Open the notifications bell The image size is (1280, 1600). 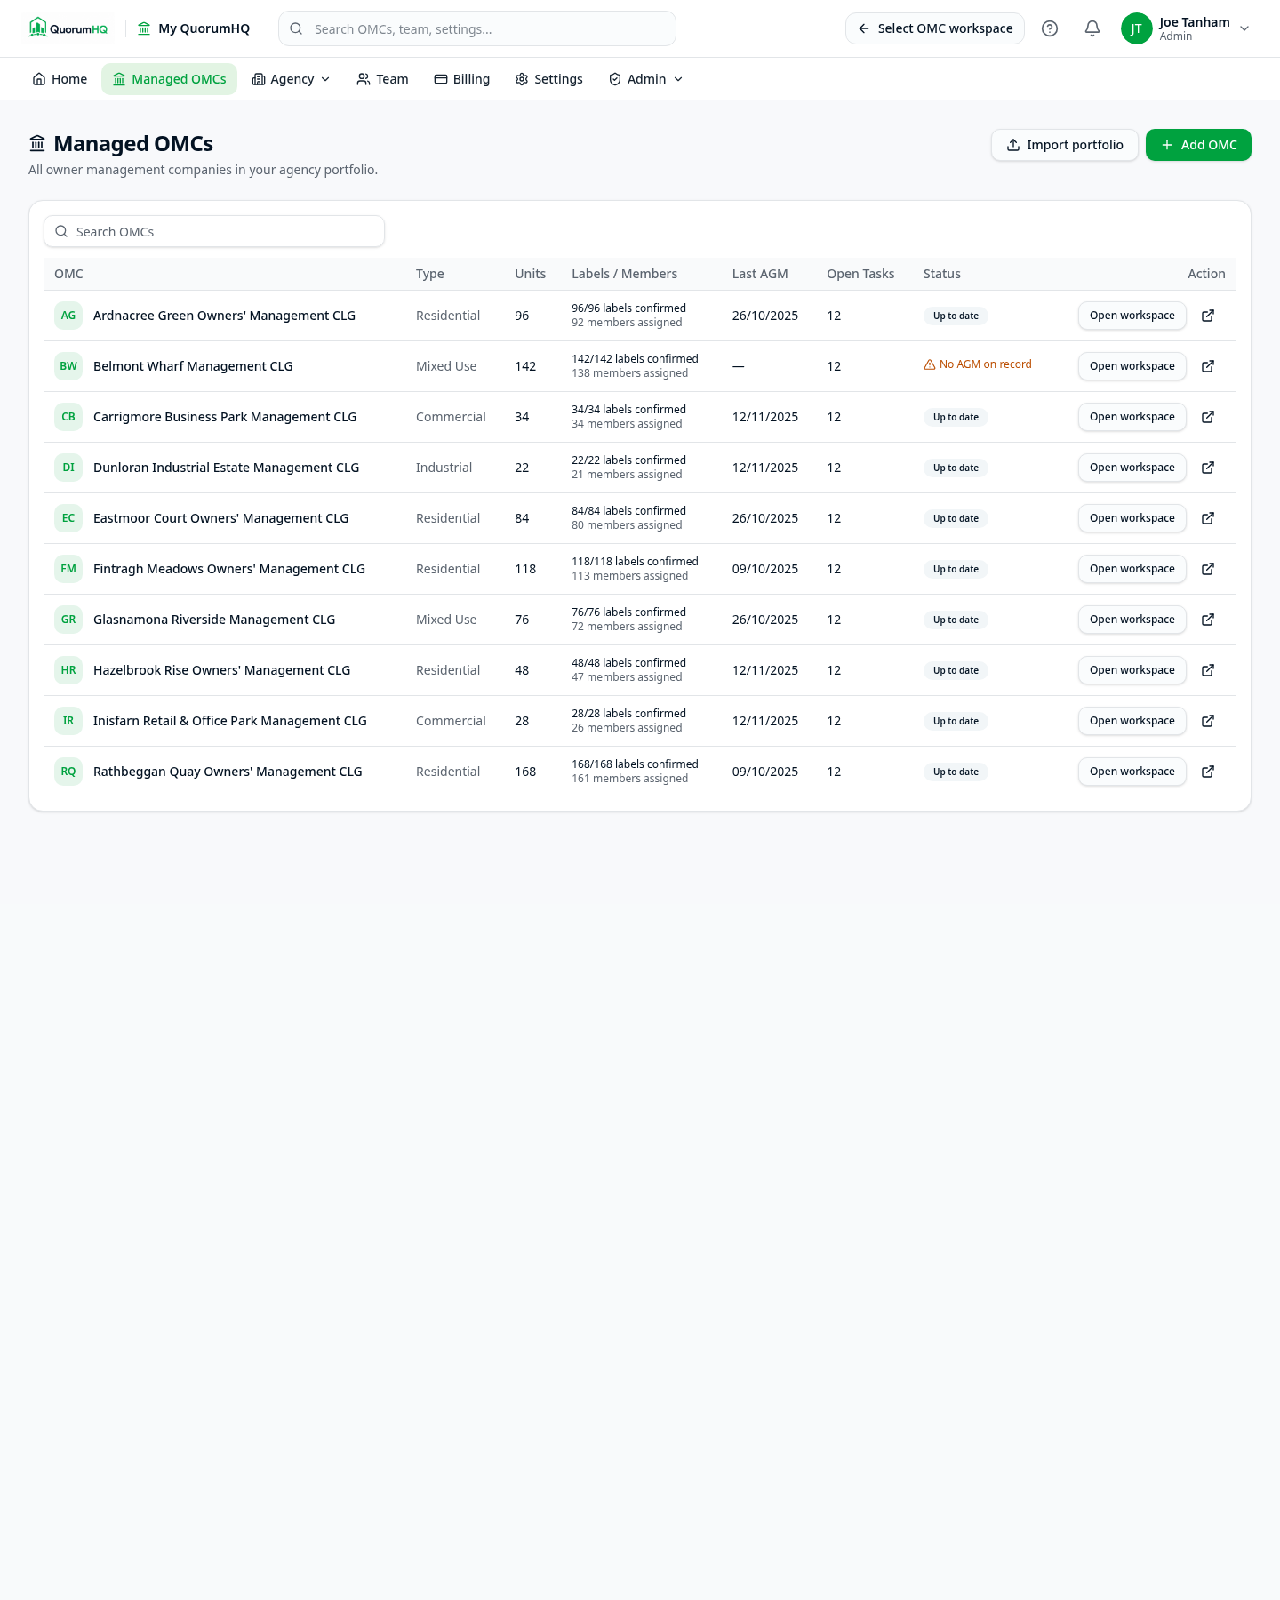click(1092, 28)
